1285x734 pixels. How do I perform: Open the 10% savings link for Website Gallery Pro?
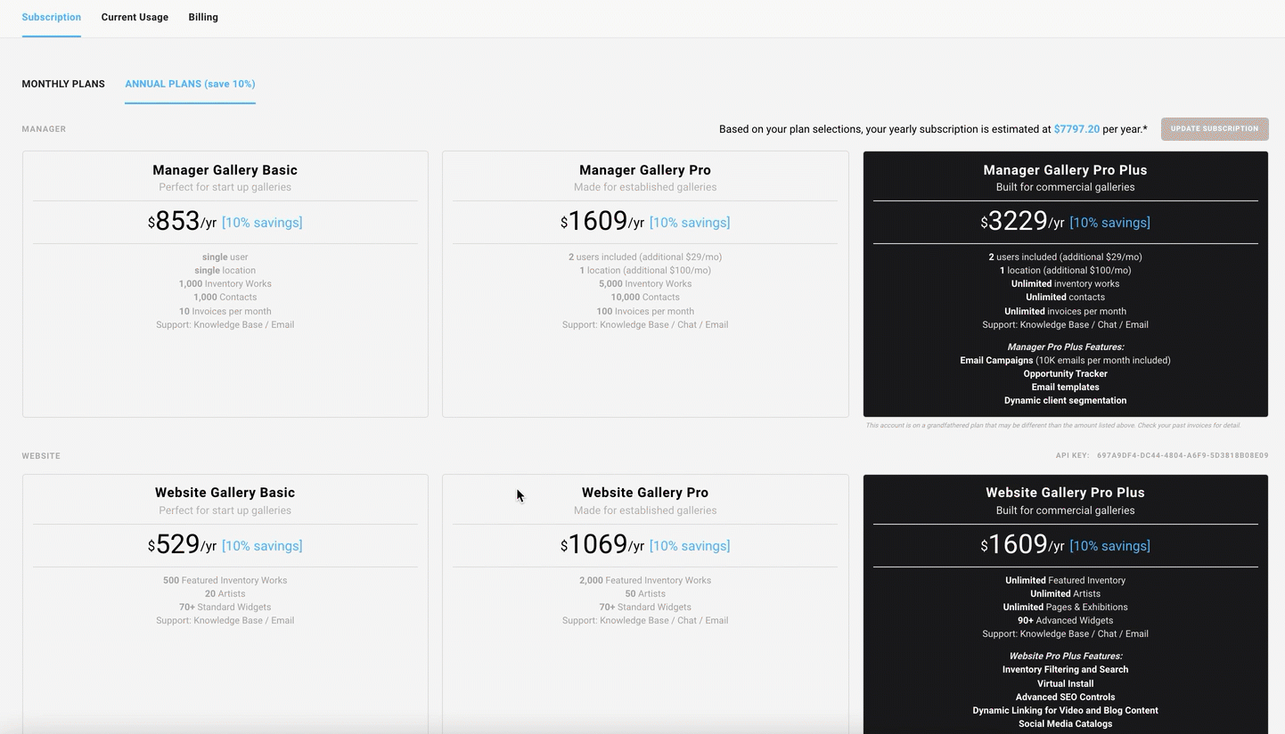[690, 545]
